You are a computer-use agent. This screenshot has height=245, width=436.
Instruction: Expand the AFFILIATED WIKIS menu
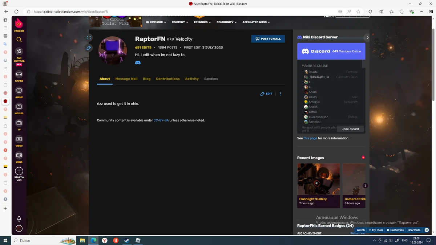256,22
